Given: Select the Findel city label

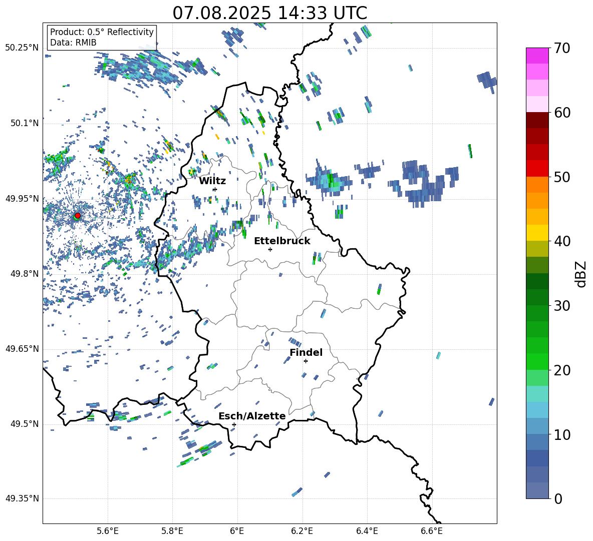Looking at the screenshot, I should click(x=306, y=352).
